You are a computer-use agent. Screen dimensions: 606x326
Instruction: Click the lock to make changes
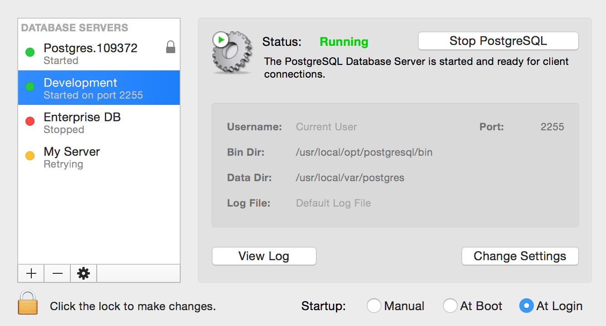click(27, 305)
